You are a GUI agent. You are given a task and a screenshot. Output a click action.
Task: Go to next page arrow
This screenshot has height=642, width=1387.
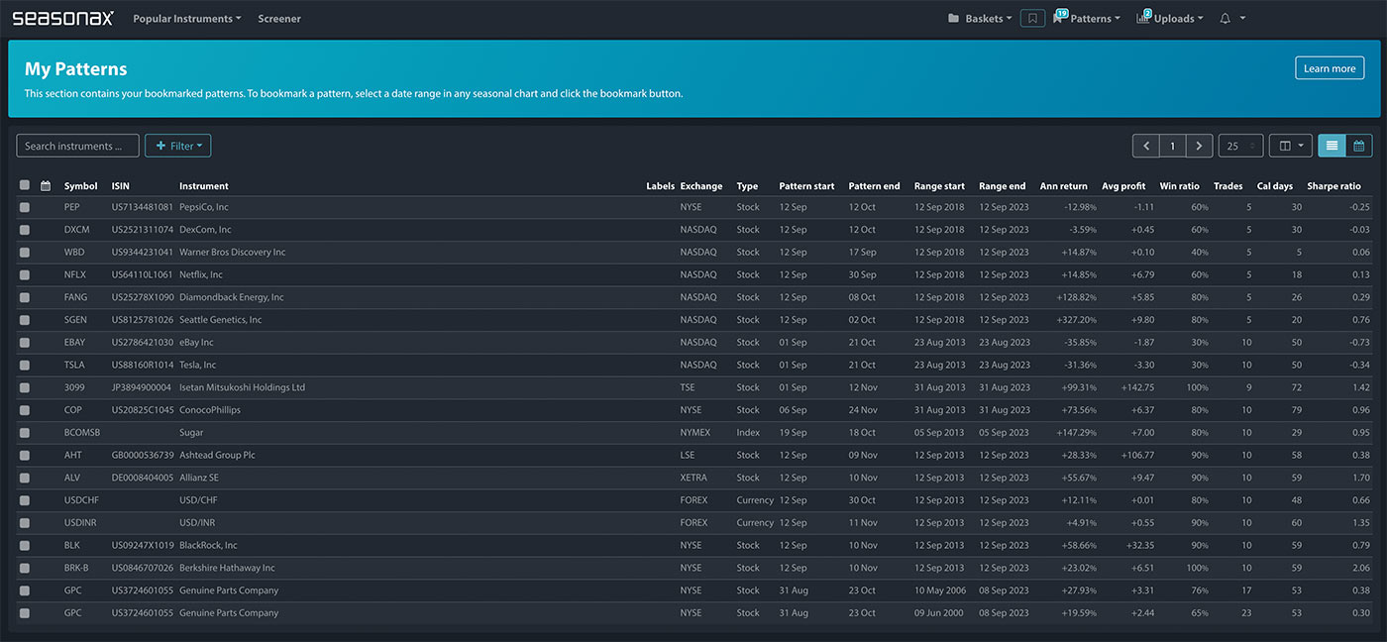(1199, 146)
